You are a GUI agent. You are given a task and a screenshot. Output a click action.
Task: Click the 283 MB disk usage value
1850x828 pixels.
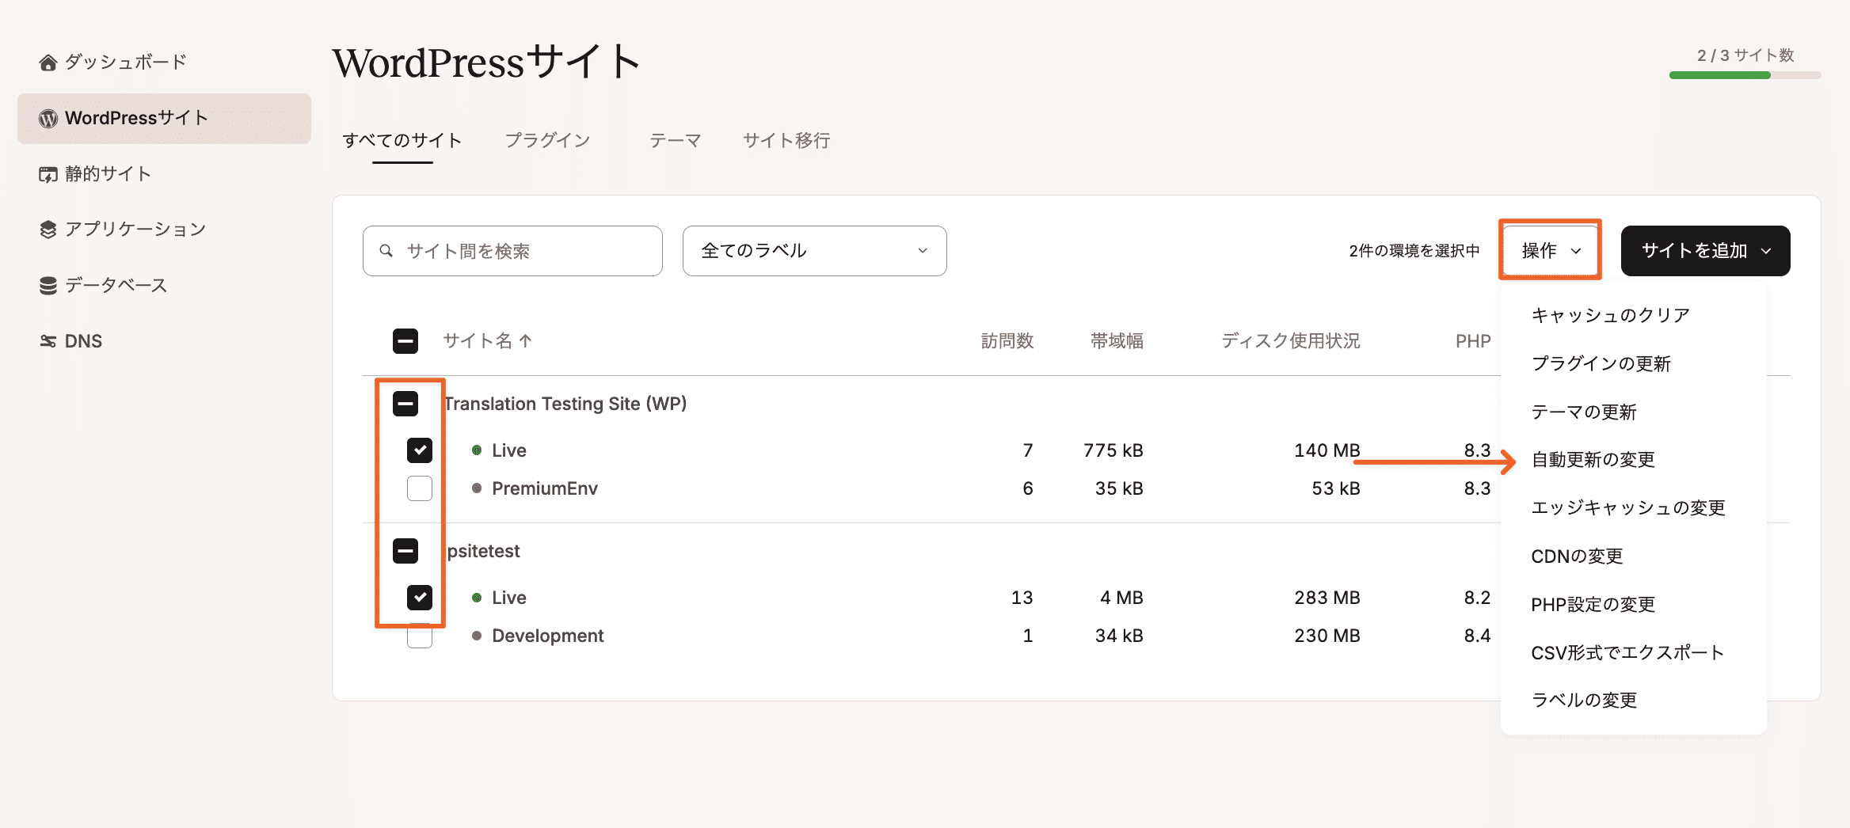tap(1327, 598)
